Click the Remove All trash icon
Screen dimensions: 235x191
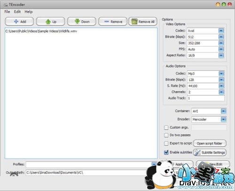[134, 22]
